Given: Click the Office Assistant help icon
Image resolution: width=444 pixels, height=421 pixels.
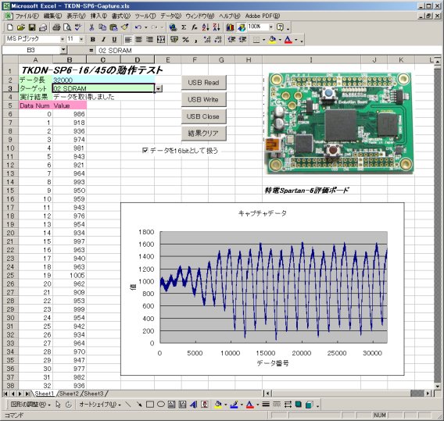Looking at the screenshot, I should pos(280,27).
